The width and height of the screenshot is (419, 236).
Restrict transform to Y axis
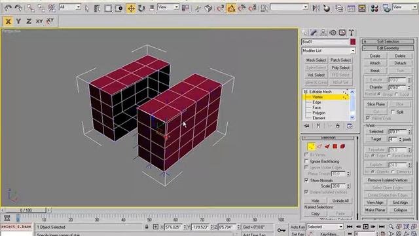(x=18, y=21)
